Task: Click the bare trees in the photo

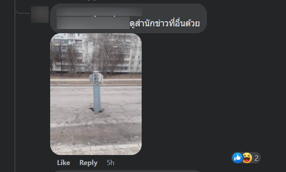Action: [108, 54]
